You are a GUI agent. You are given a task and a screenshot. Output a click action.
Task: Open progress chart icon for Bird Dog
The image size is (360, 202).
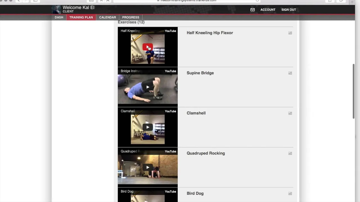click(x=290, y=193)
